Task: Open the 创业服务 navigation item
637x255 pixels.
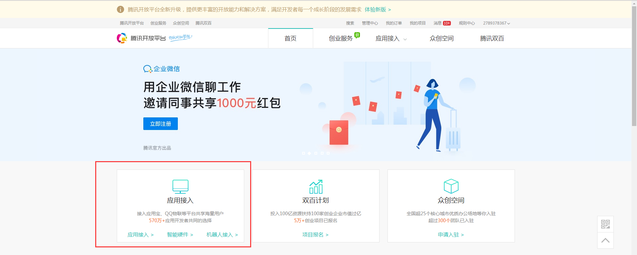Action: click(341, 38)
